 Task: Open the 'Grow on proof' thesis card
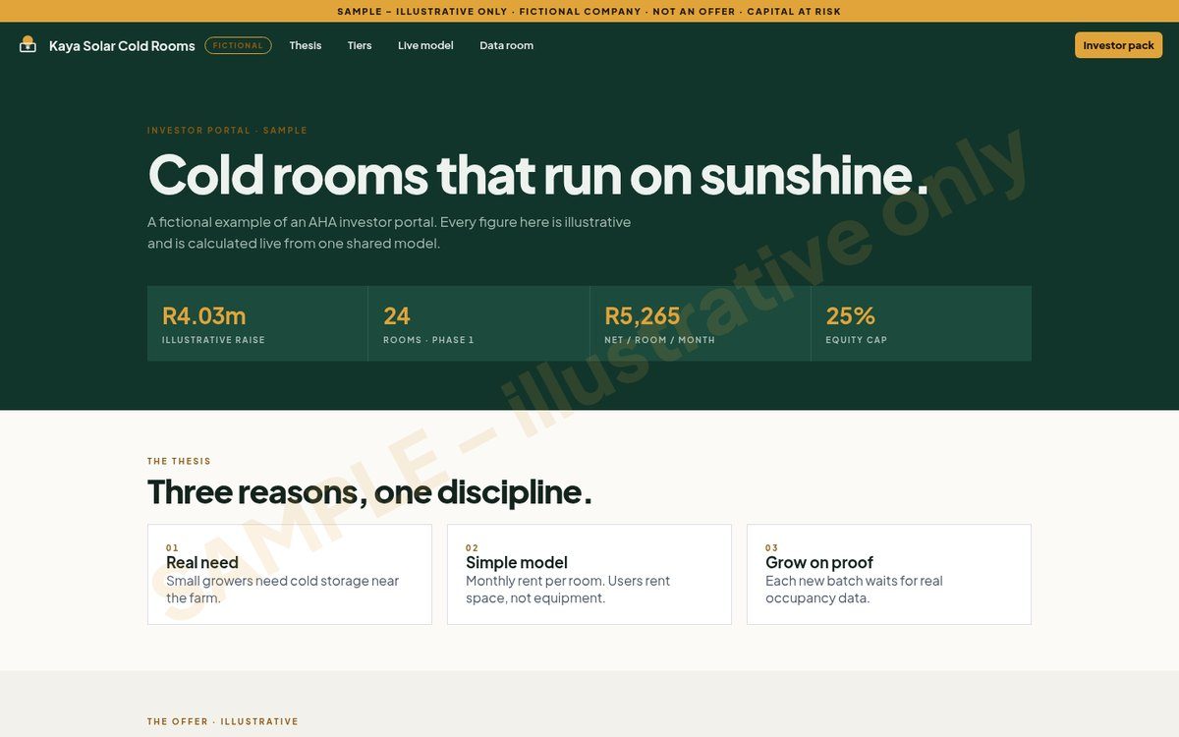889,574
